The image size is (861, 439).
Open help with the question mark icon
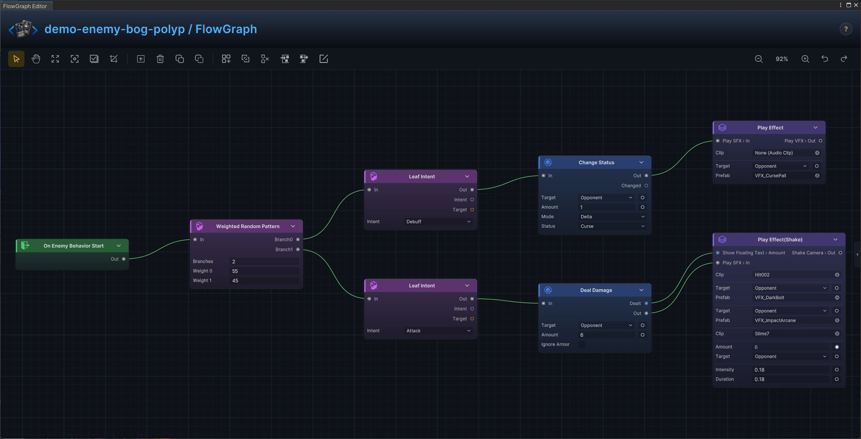846,29
